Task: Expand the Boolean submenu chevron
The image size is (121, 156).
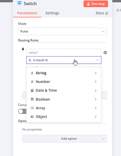Action: coord(96,99)
